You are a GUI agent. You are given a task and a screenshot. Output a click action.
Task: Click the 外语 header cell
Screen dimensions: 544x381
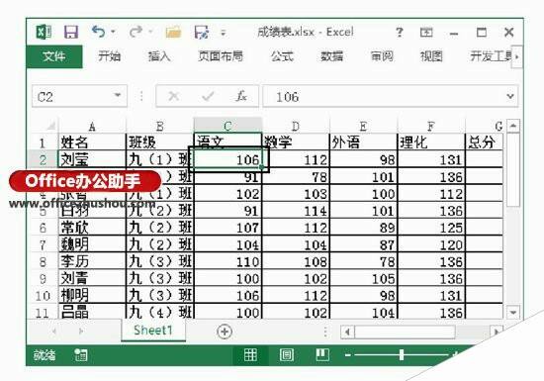click(363, 142)
